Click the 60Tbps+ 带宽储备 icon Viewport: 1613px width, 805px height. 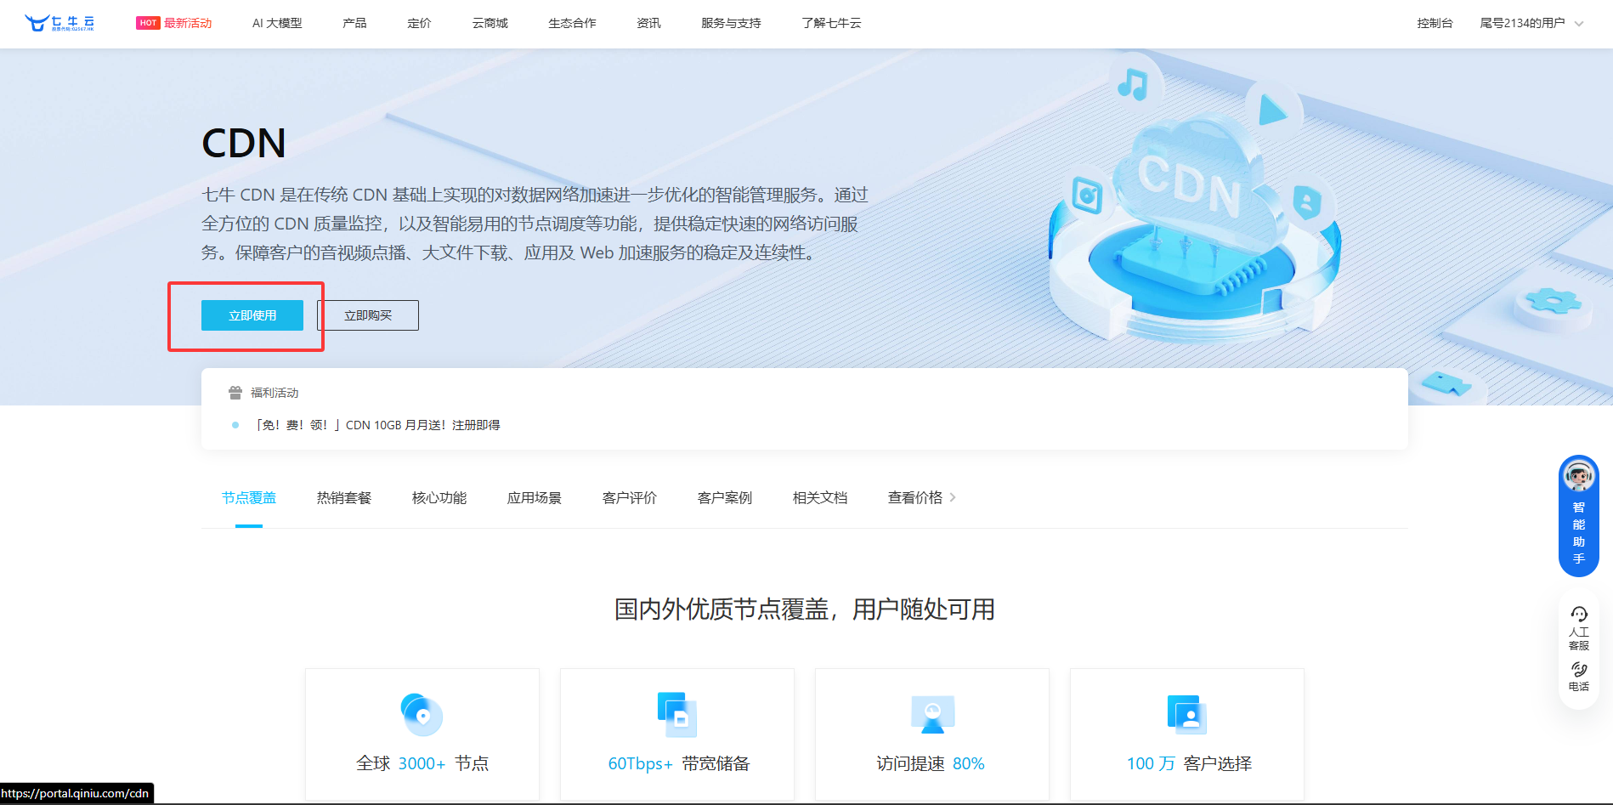click(677, 715)
